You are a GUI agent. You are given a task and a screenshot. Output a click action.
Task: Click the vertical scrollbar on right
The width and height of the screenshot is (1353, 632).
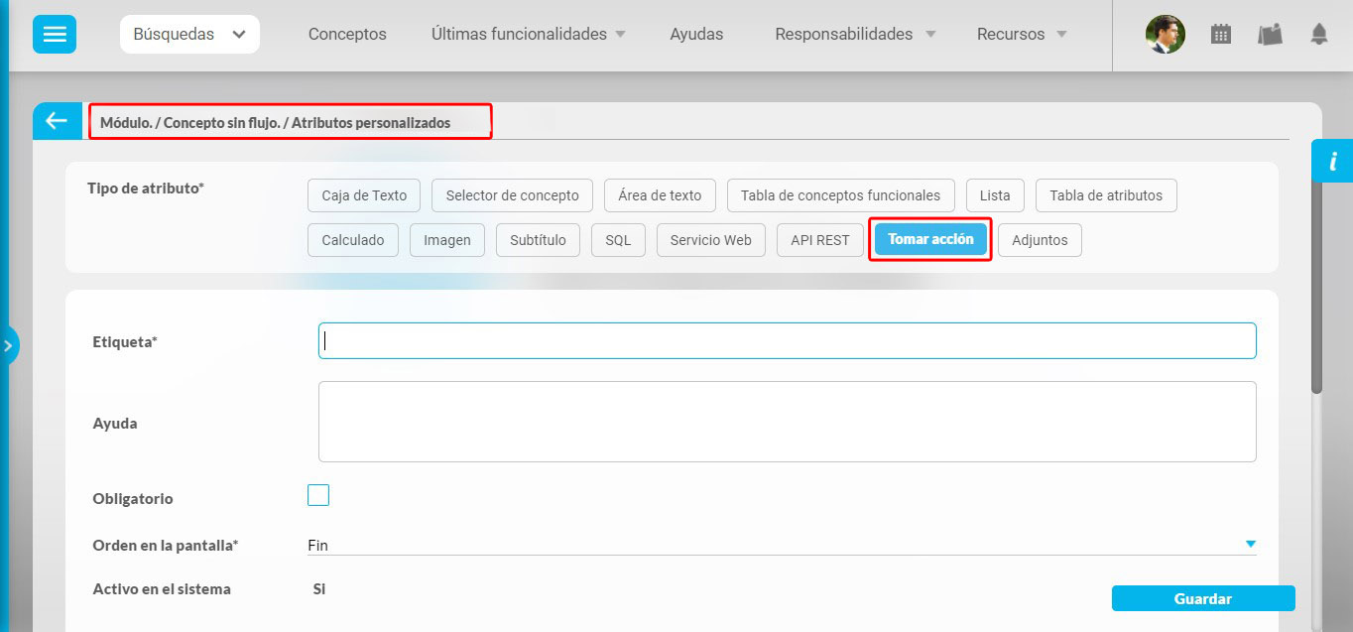1316,288
